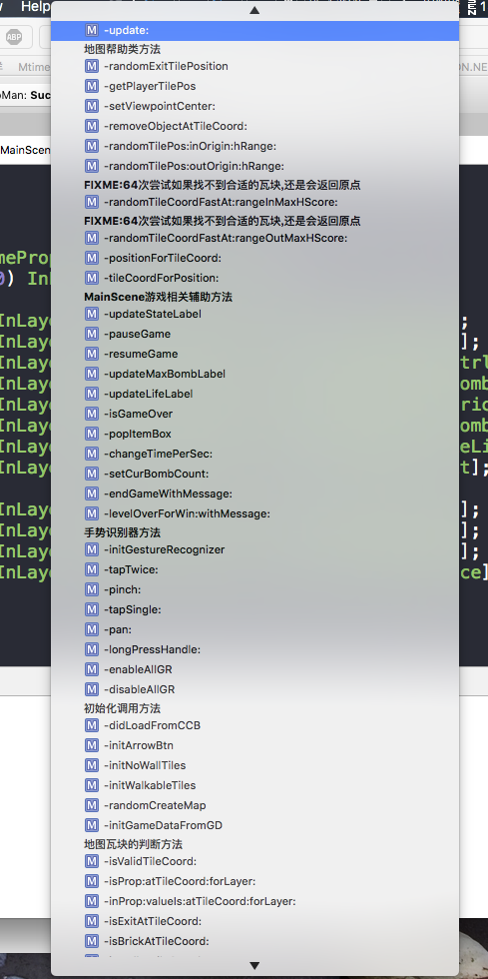Viewport: 488px width, 979px height.
Task: Go to -getPlayerTilePos method
Action: tap(254, 86)
